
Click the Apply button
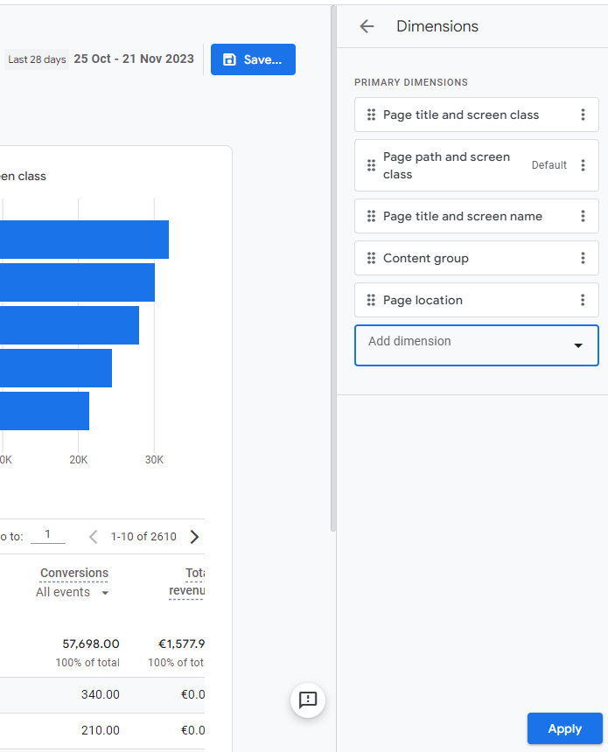coord(564,728)
